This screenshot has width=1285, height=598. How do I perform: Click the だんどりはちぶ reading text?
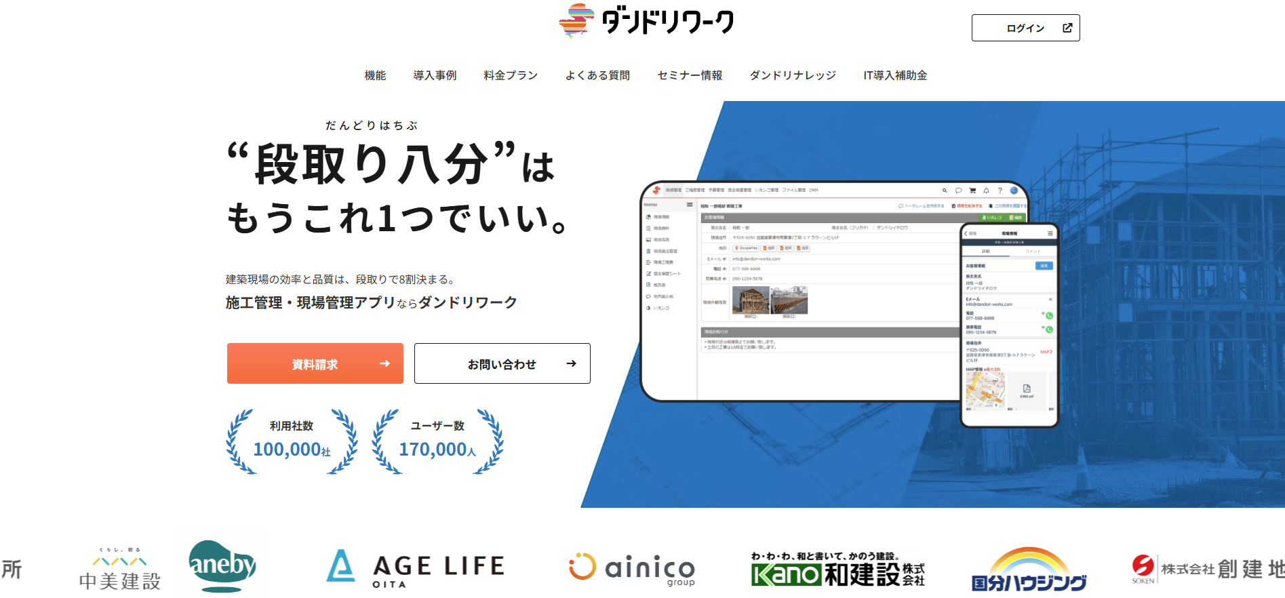point(372,125)
